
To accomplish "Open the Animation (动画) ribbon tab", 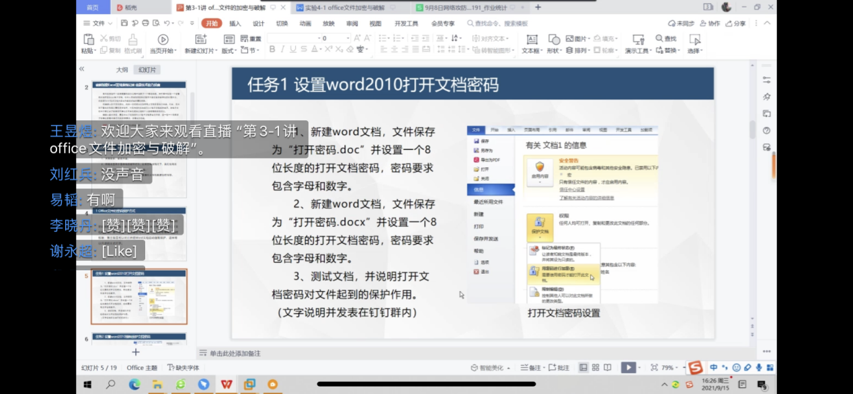I will (305, 24).
